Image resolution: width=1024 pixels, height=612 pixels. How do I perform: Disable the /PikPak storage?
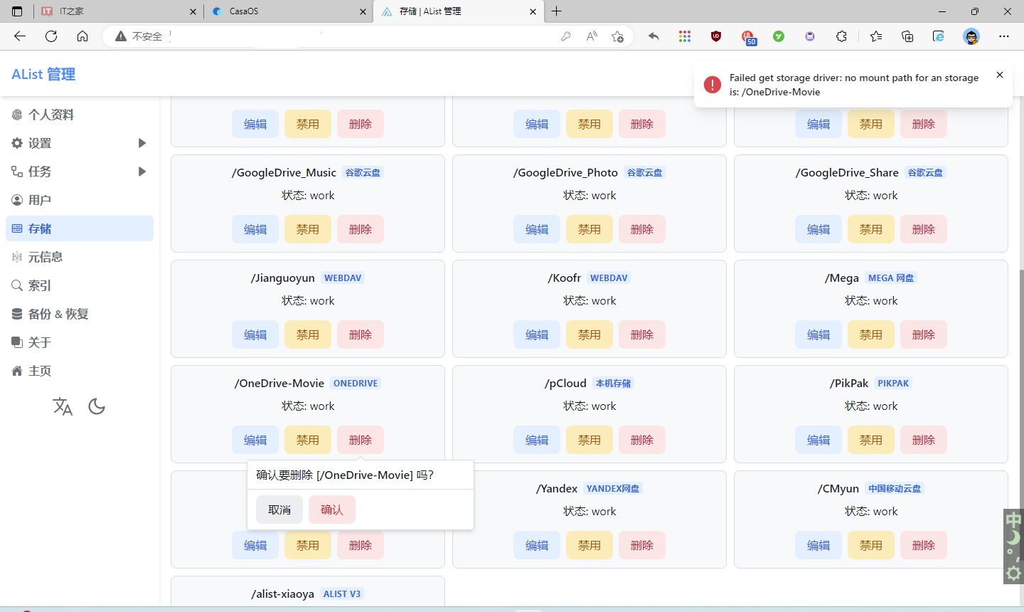tap(870, 439)
